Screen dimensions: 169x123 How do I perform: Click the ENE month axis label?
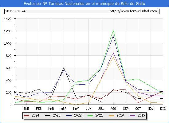26,109
